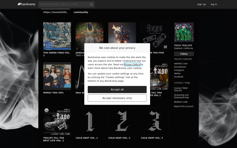The width and height of the screenshot is (237, 148).
Task: Accept all cookies
Action: click(117, 90)
